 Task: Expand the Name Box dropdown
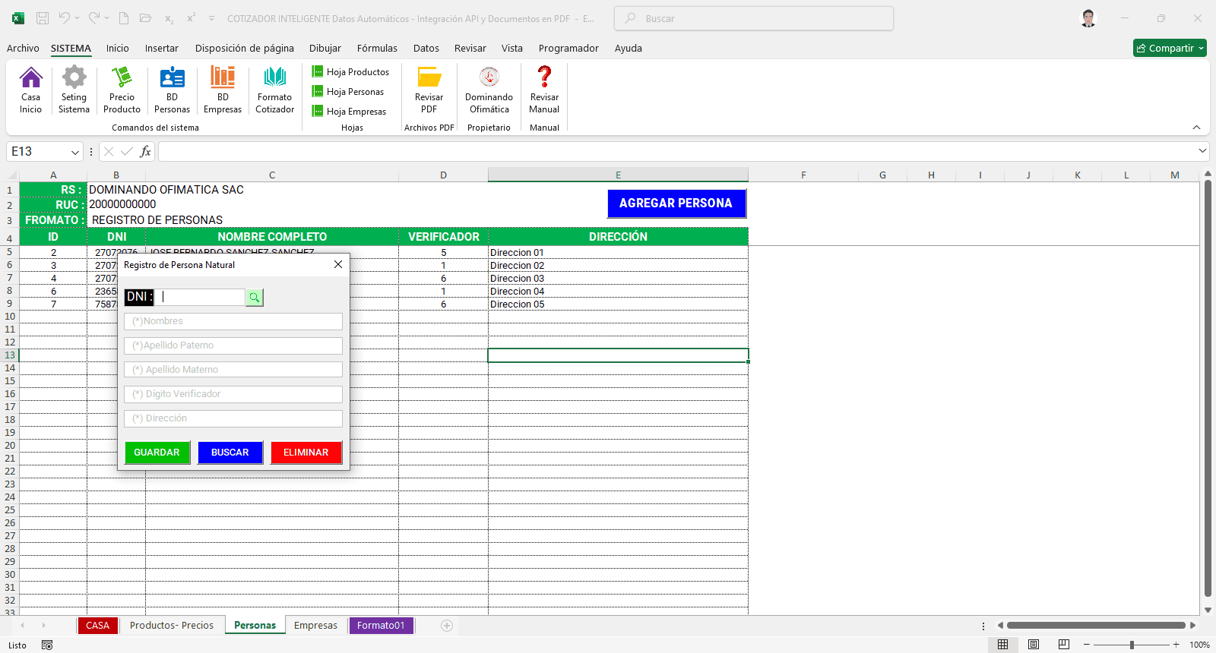[74, 152]
